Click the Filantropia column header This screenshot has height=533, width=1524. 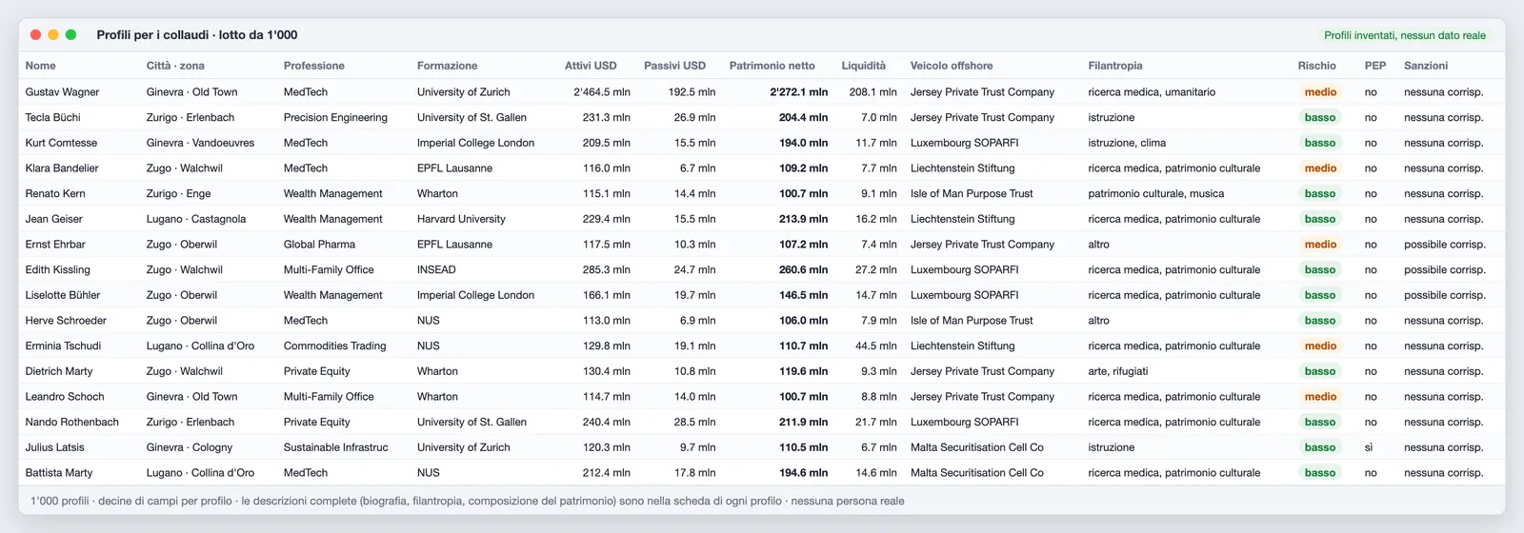1115,66
